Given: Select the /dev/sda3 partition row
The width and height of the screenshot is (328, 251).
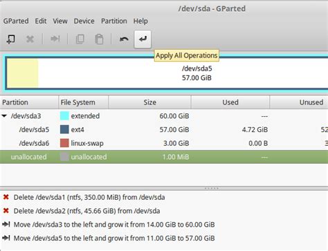Looking at the screenshot, I should (x=164, y=116).
